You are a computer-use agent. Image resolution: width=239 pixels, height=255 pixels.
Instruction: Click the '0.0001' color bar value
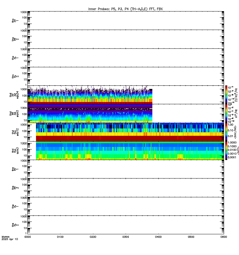point(232,157)
